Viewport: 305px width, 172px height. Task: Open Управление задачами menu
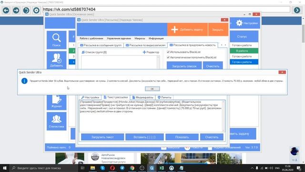point(119,39)
